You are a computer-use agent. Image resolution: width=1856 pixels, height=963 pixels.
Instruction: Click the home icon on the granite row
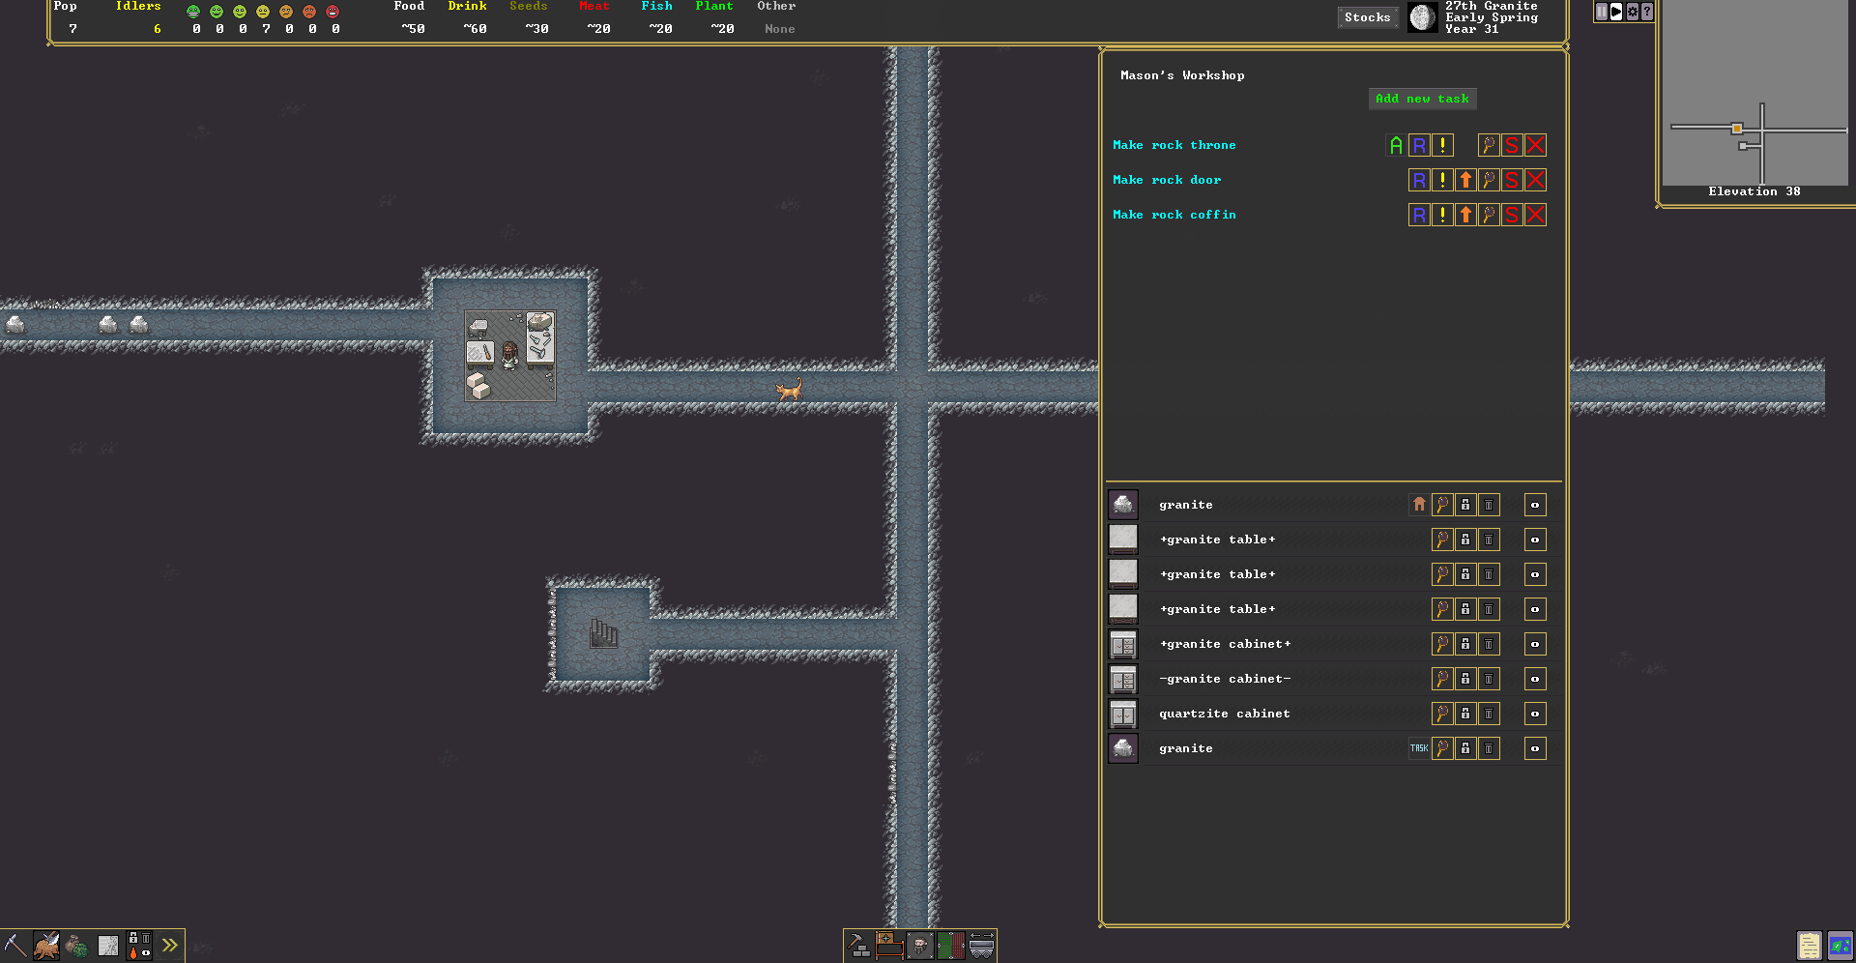click(1419, 505)
